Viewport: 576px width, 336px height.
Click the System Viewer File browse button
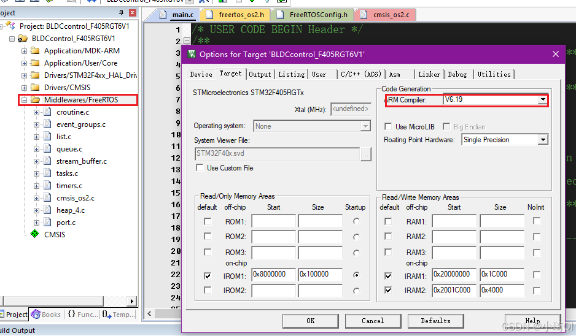point(365,155)
